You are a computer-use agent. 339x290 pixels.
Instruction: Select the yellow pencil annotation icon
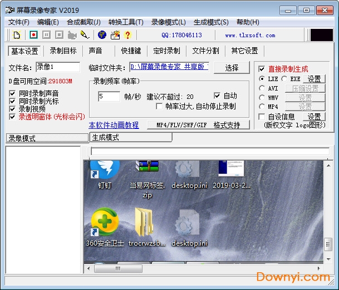85,35
